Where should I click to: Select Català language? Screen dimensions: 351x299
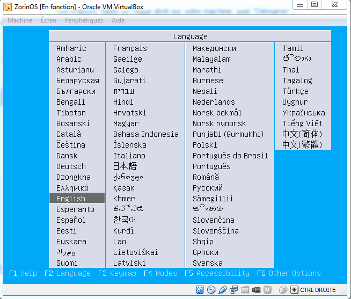tap(69, 134)
